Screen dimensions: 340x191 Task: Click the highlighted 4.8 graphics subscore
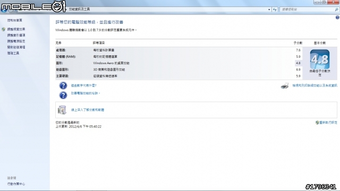pyautogui.click(x=298, y=63)
